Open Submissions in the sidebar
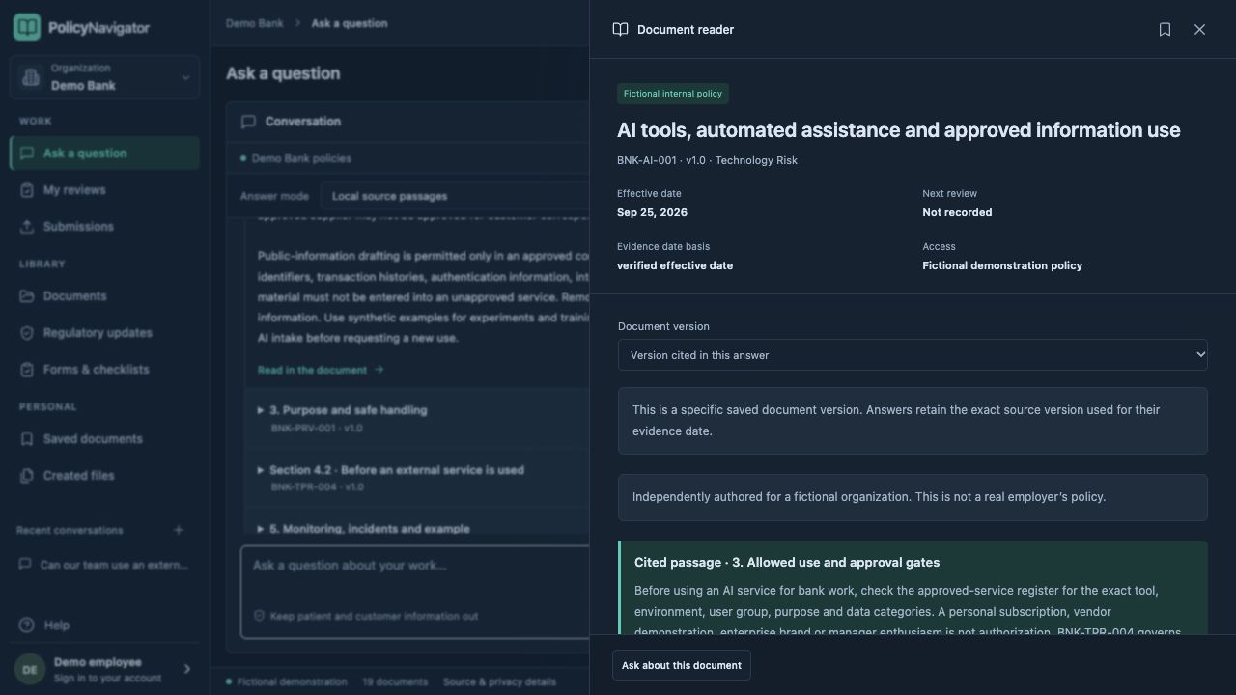Image resolution: width=1236 pixels, height=695 pixels. click(104, 227)
